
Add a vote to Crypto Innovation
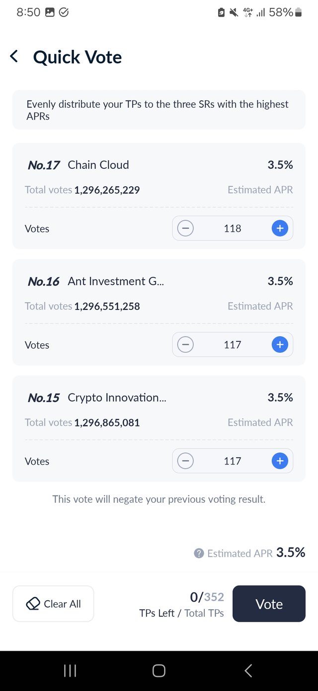pyautogui.click(x=280, y=461)
